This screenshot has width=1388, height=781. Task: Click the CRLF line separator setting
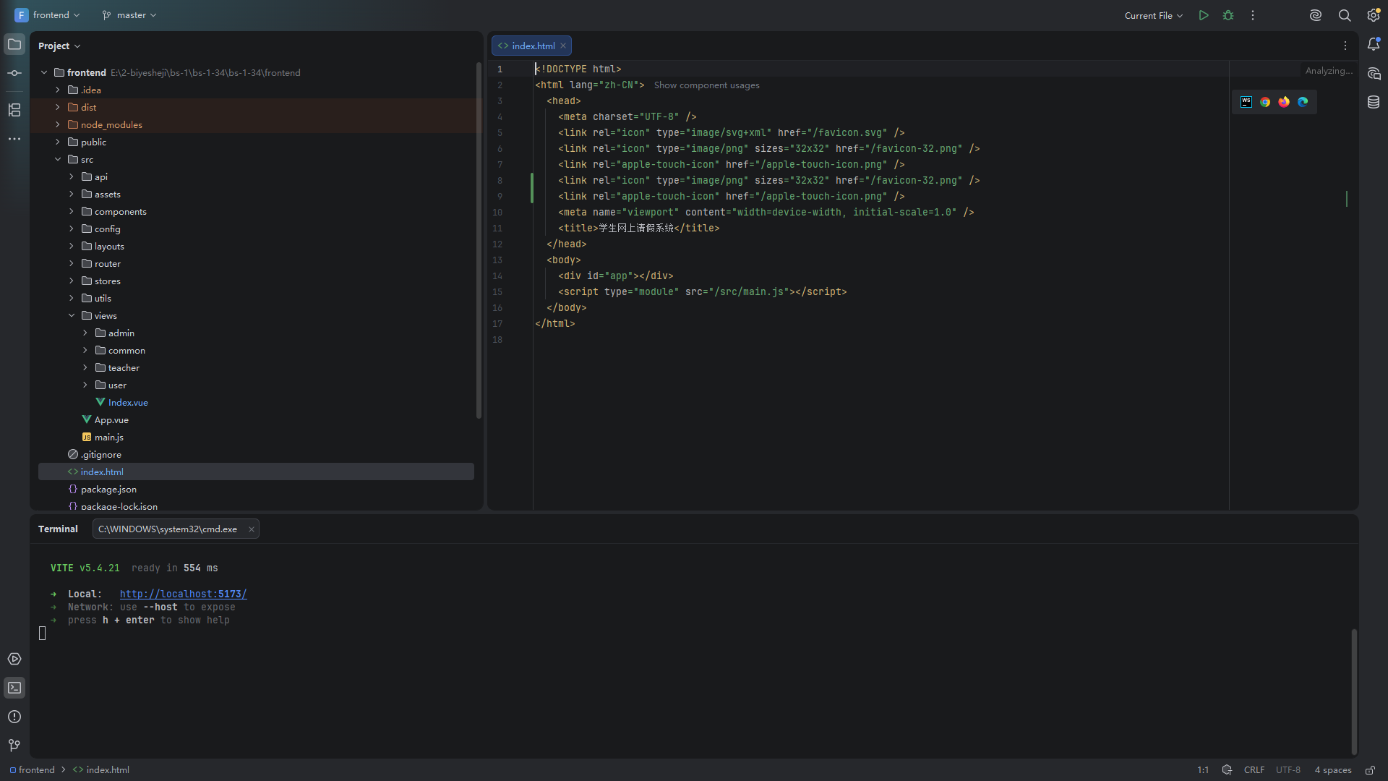point(1254,770)
